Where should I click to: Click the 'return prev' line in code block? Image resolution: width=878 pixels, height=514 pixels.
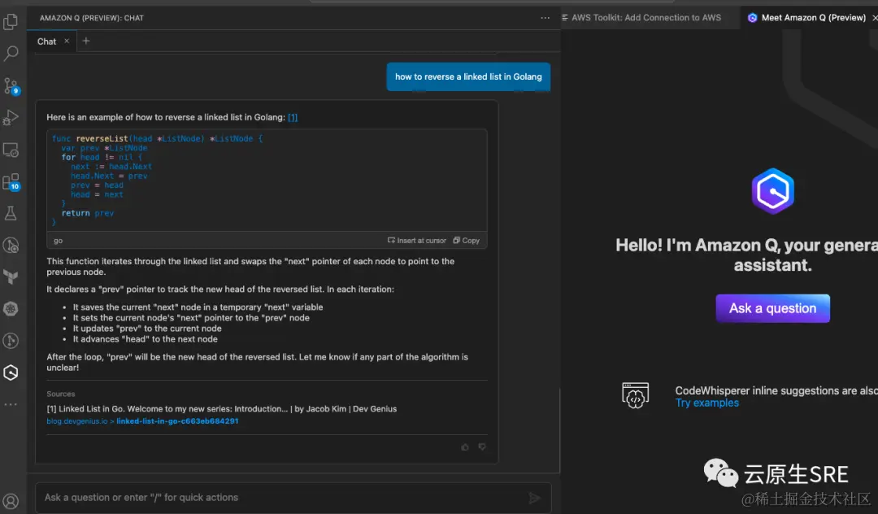coord(87,213)
